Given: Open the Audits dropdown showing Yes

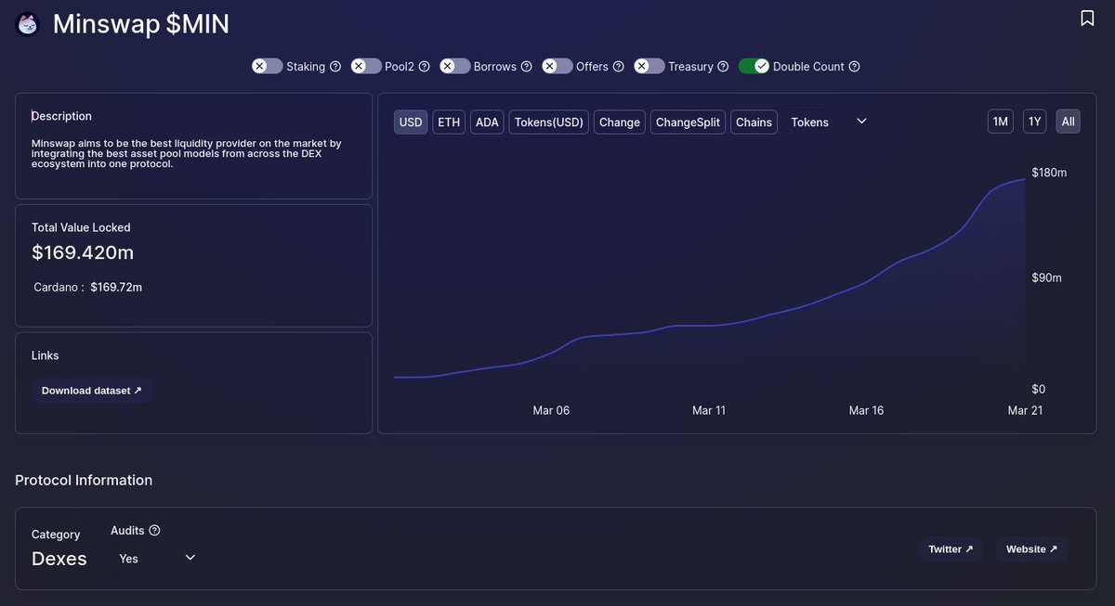Looking at the screenshot, I should 157,558.
